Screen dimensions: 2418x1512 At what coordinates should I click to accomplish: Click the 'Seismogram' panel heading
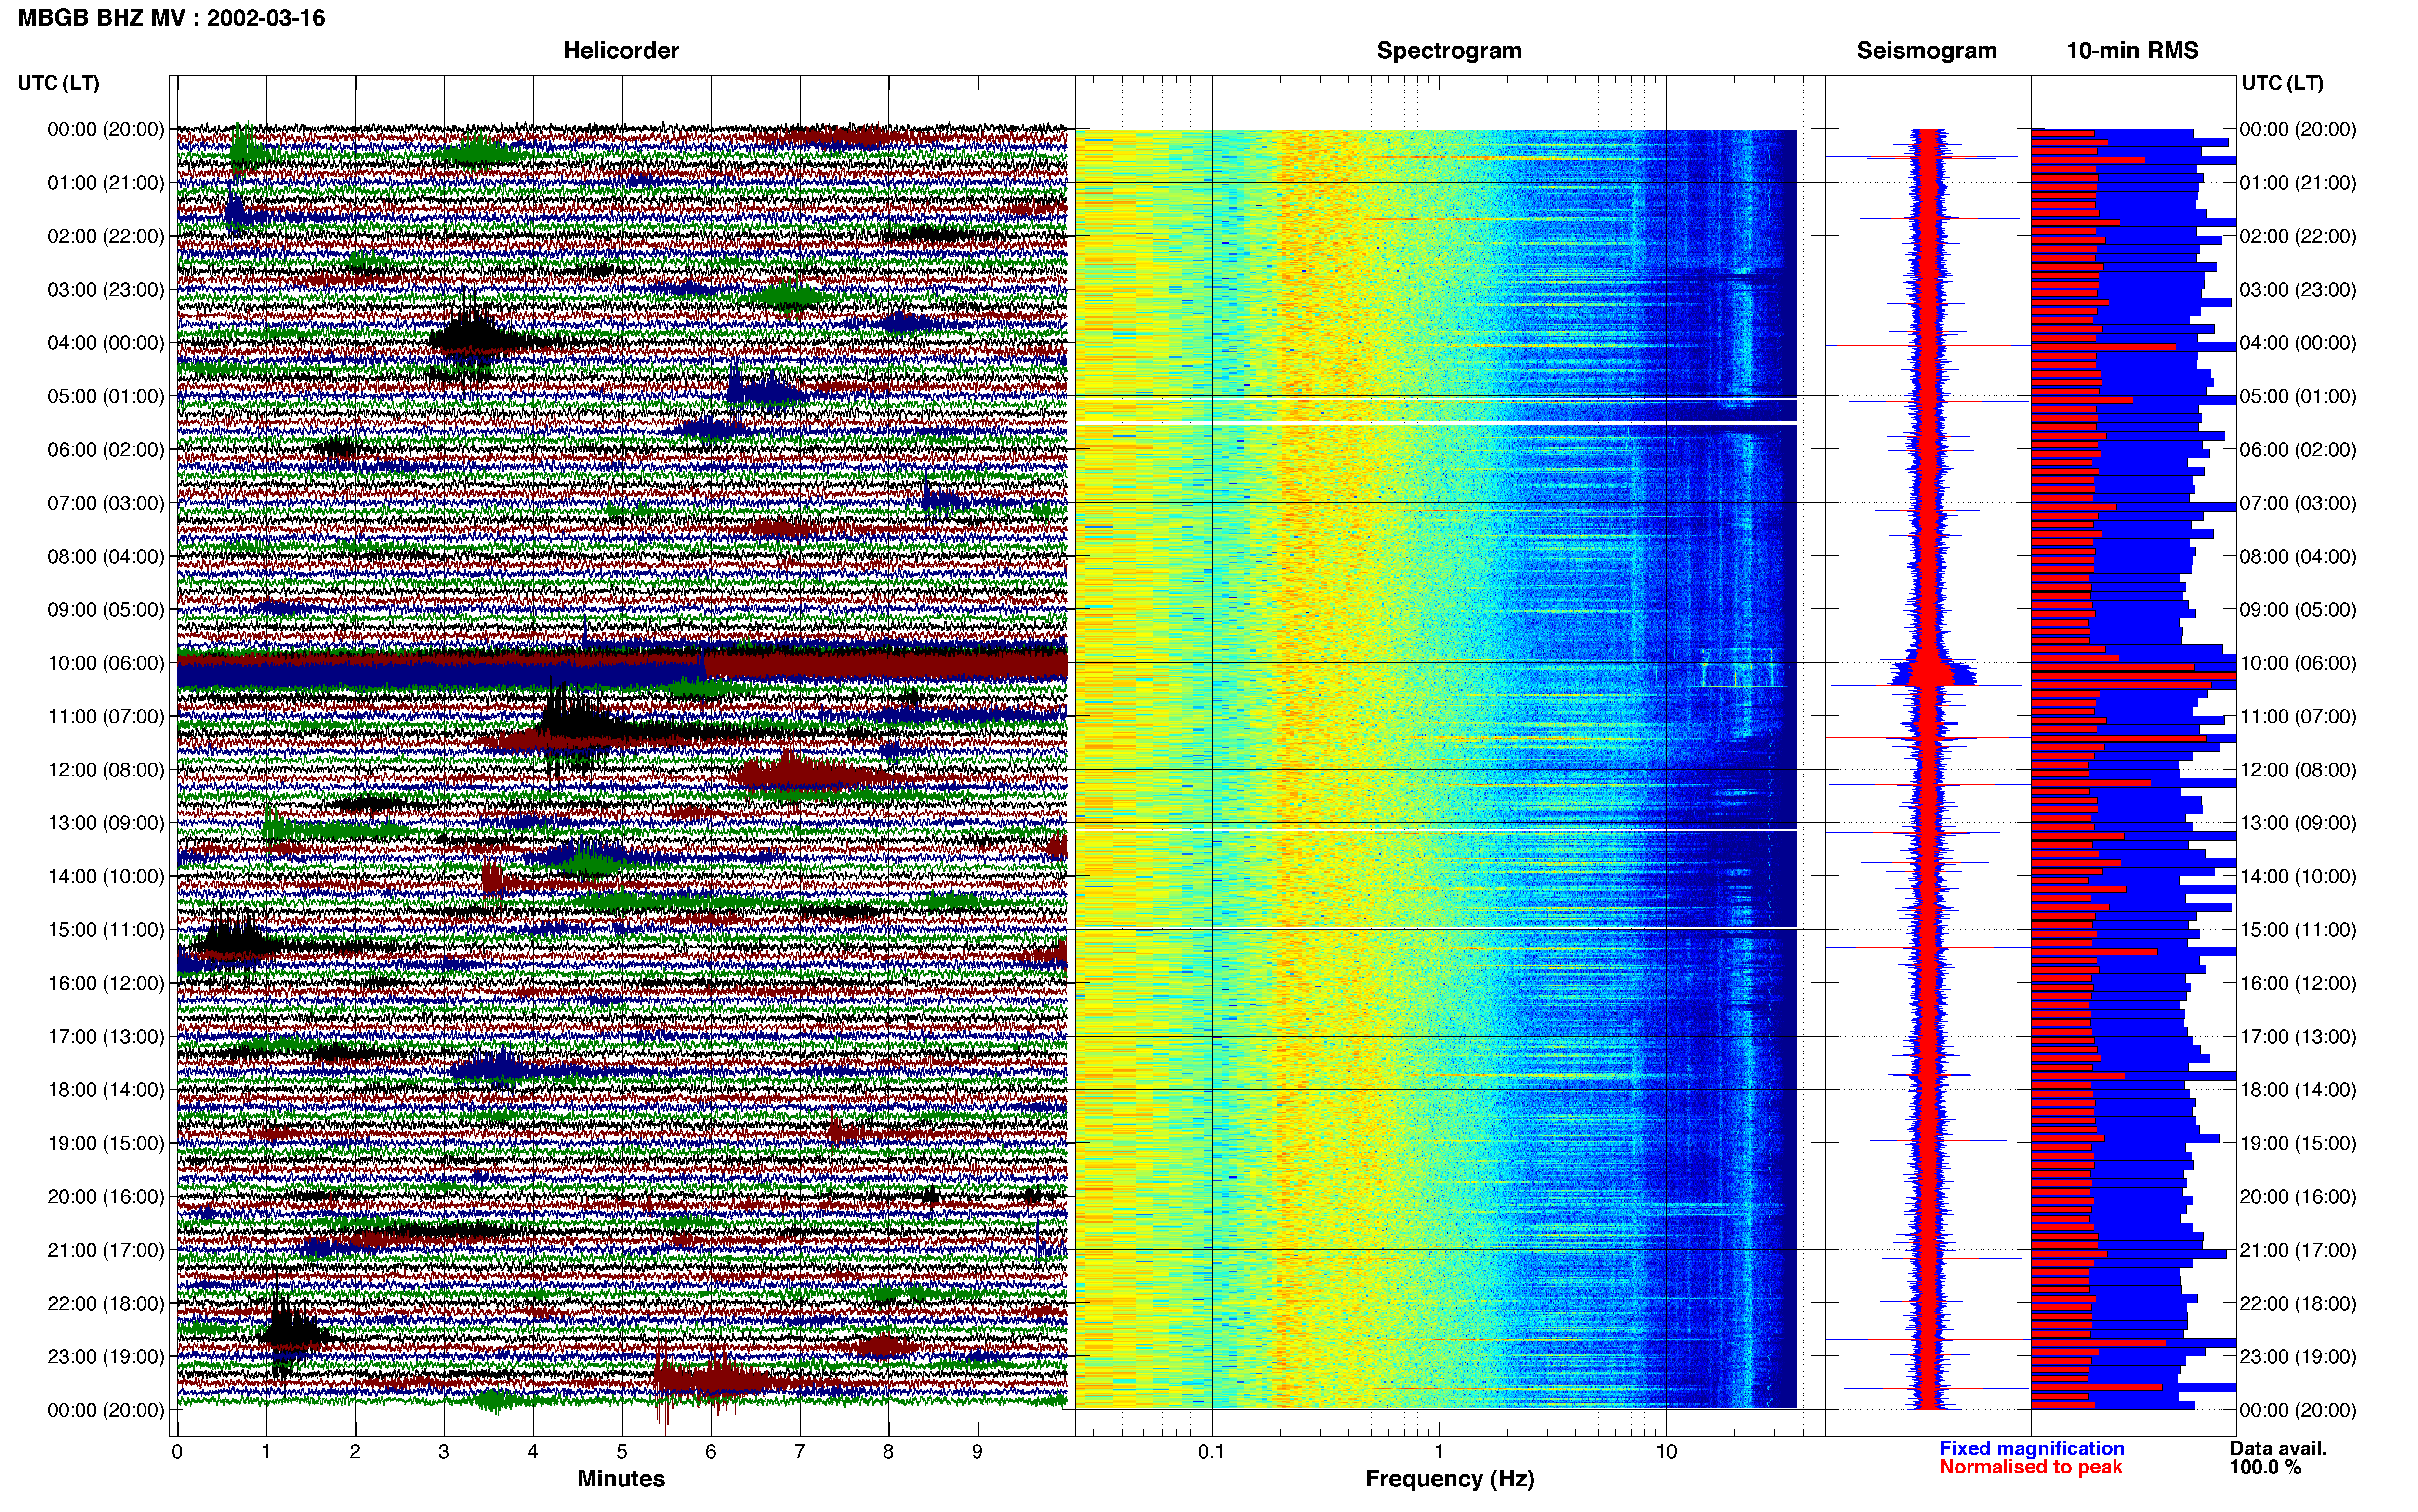point(1926,51)
